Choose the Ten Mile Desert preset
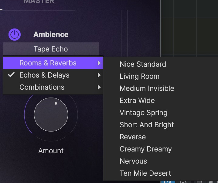This screenshot has height=183, width=218. 145,173
